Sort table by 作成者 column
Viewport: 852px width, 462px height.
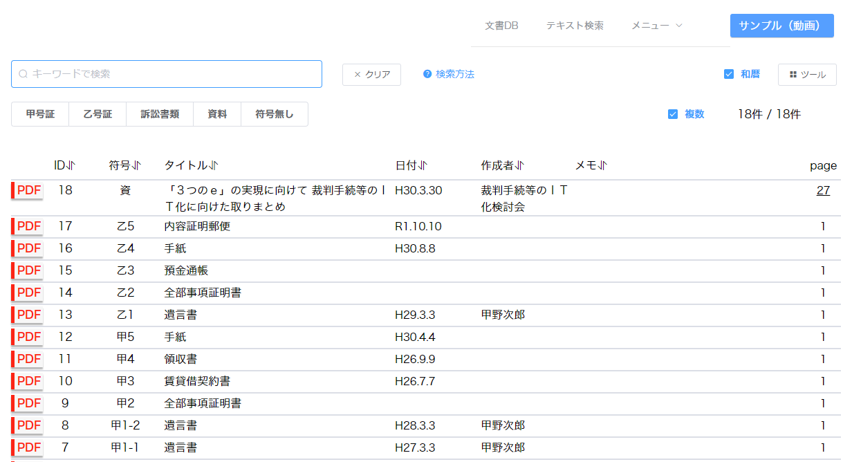[x=519, y=165]
